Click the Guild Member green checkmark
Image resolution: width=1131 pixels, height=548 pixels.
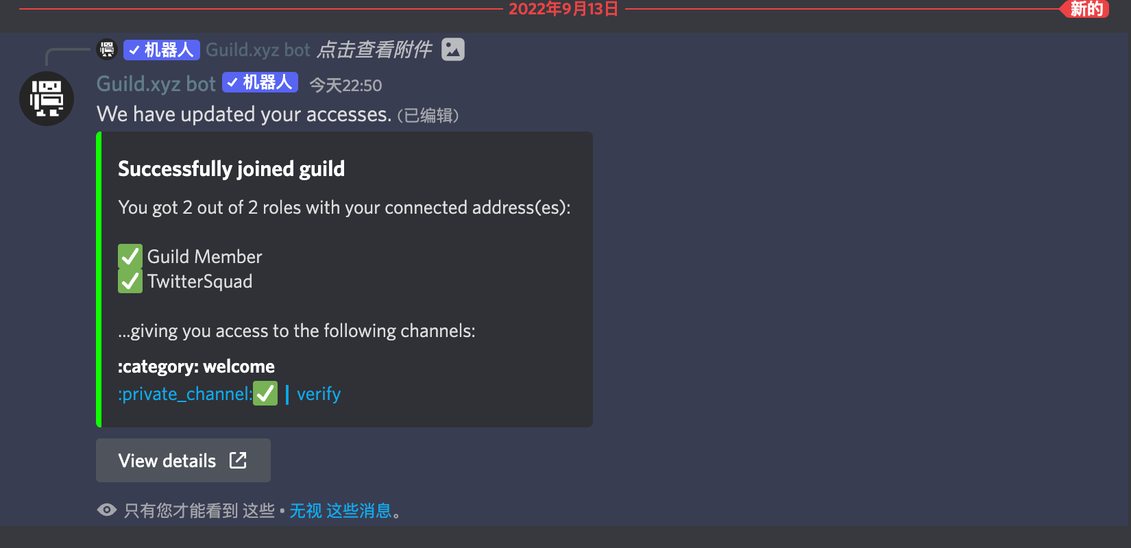[130, 256]
